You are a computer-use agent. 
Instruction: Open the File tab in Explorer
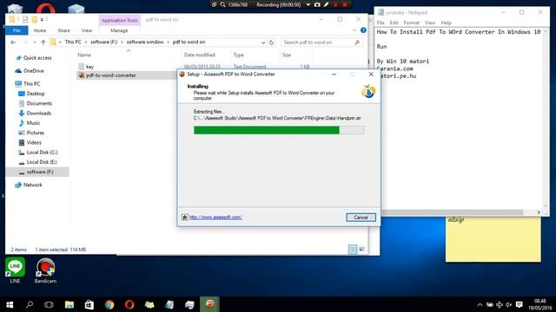point(17,31)
